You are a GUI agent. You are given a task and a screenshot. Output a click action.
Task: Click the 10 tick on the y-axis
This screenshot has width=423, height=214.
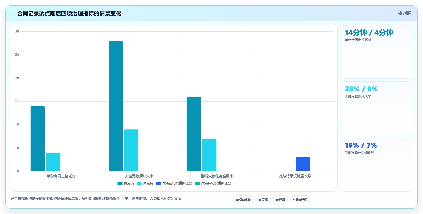[17, 125]
